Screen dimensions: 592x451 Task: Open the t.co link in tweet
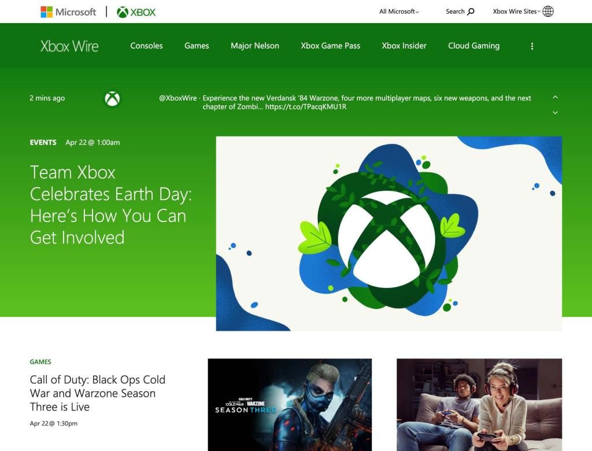[305, 107]
